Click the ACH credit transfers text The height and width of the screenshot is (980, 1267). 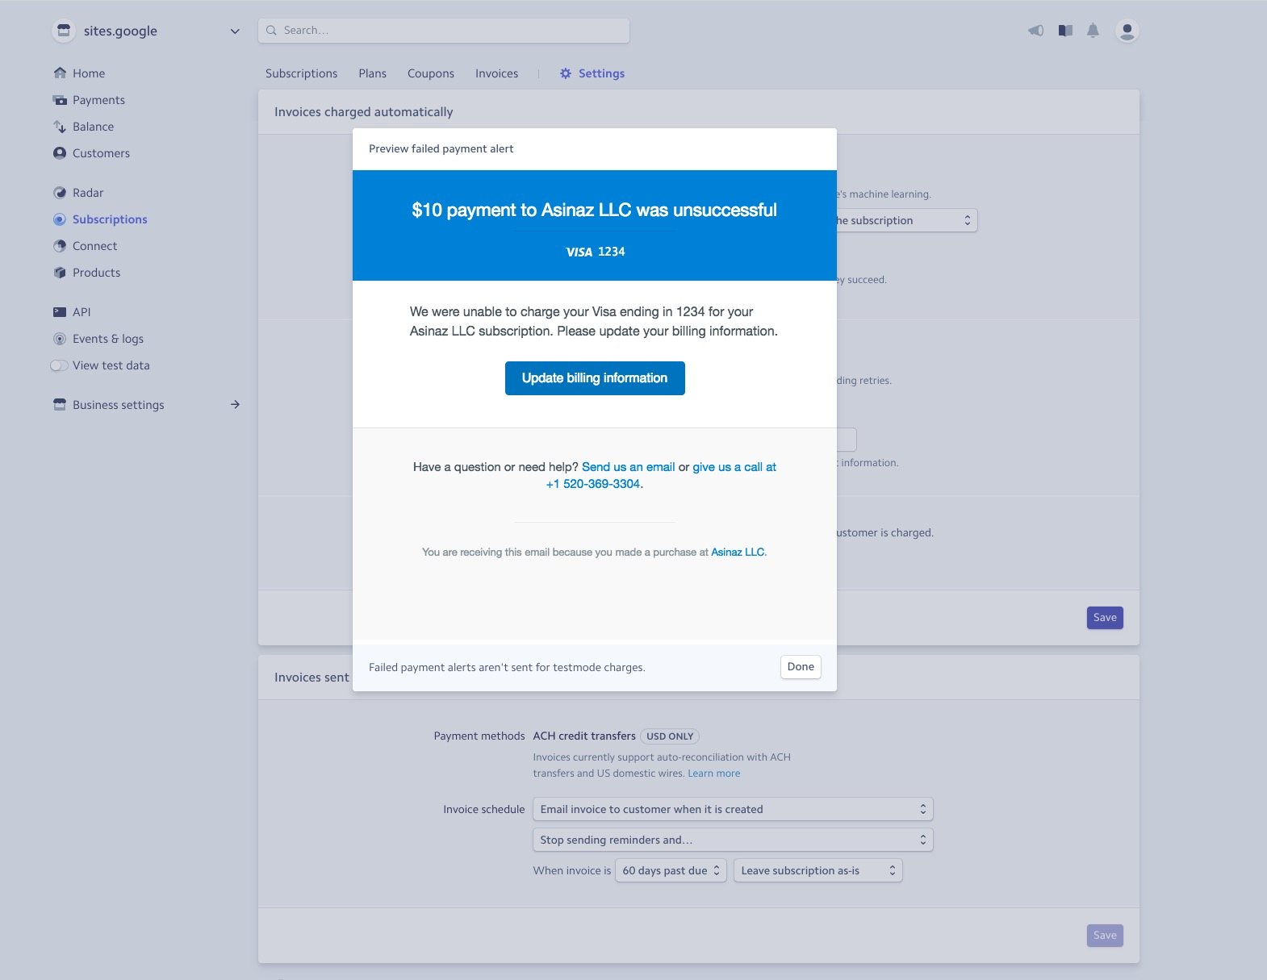tap(584, 736)
